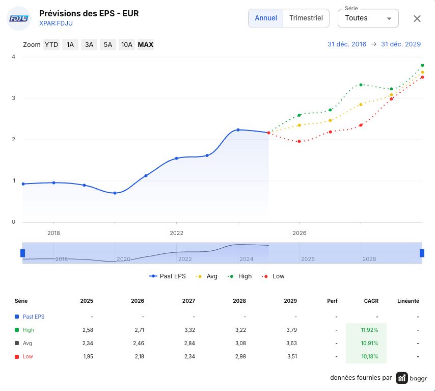Viewport: 435px width, 391px height.
Task: Set zoom range to 5A
Action: [x=108, y=45]
